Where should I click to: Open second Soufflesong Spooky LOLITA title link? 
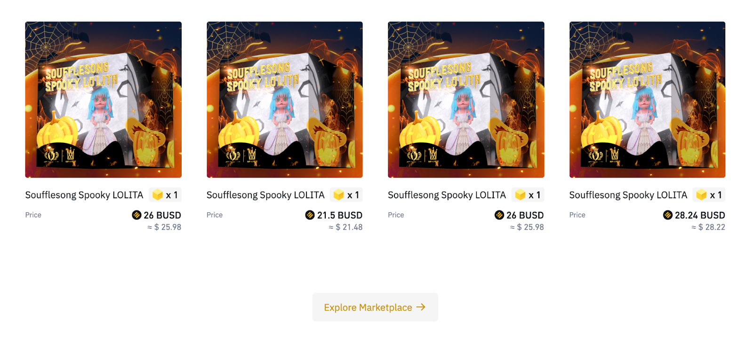pos(265,195)
